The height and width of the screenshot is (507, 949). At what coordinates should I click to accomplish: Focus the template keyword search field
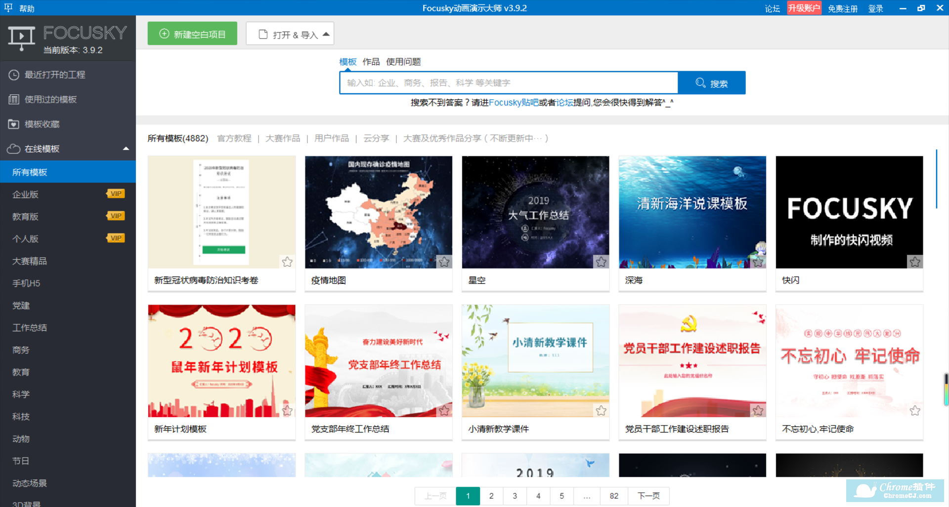[509, 83]
